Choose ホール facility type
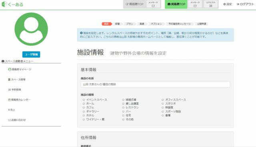This screenshot has width=256, height=147. click(84, 104)
